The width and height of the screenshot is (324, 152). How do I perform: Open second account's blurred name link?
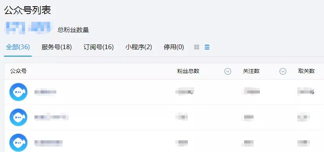pyautogui.click(x=51, y=117)
